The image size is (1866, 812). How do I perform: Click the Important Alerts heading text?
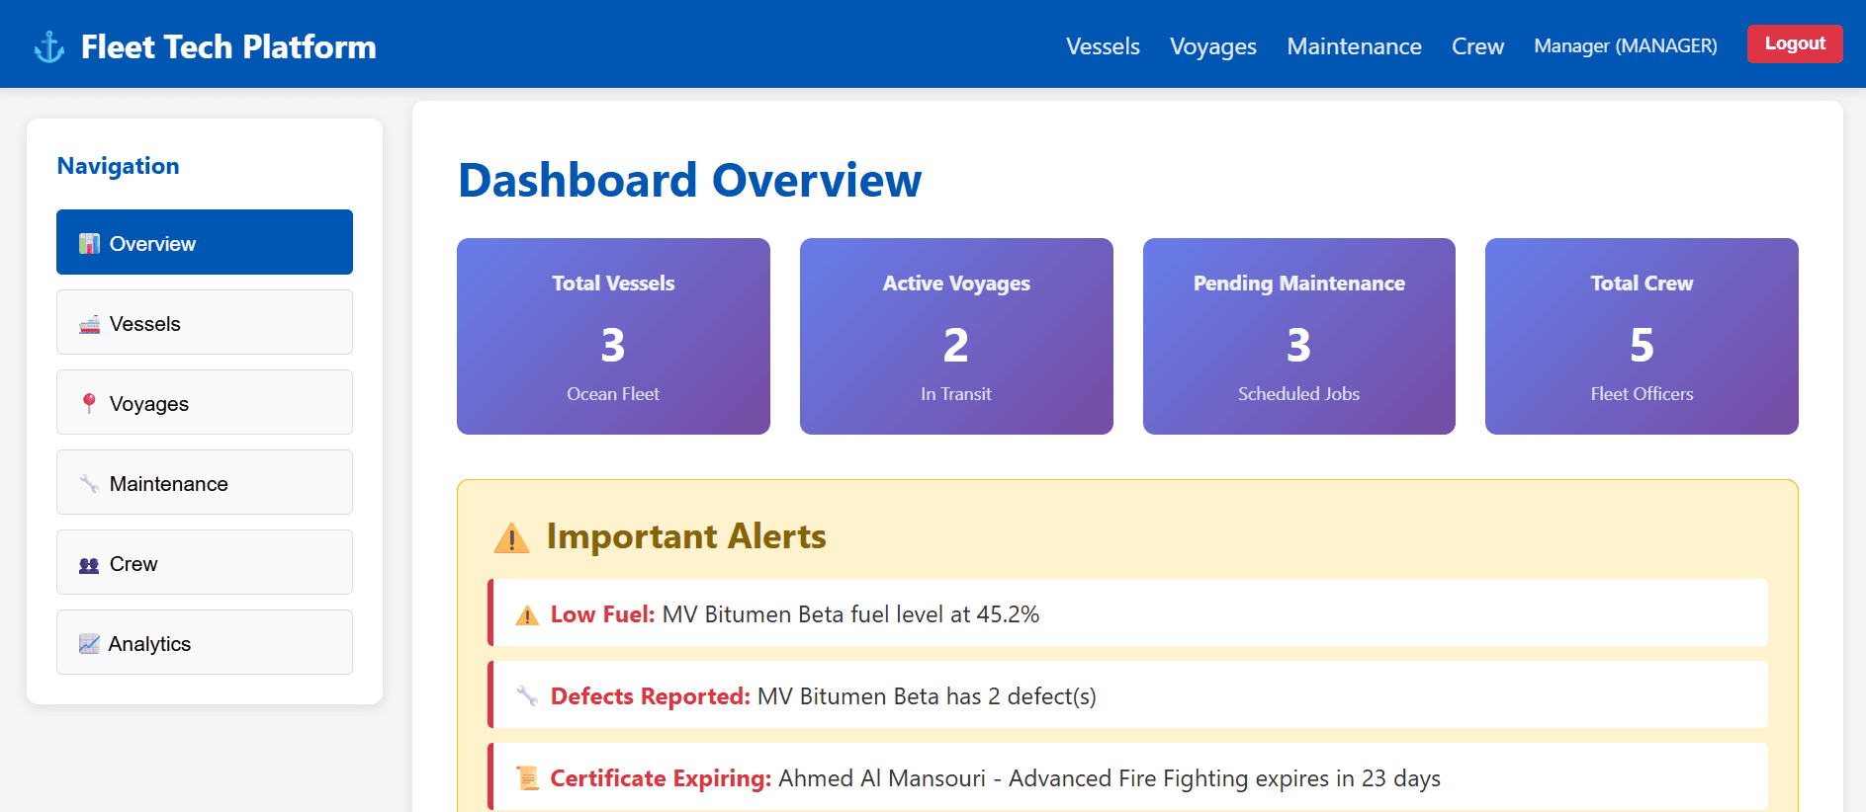tap(686, 536)
